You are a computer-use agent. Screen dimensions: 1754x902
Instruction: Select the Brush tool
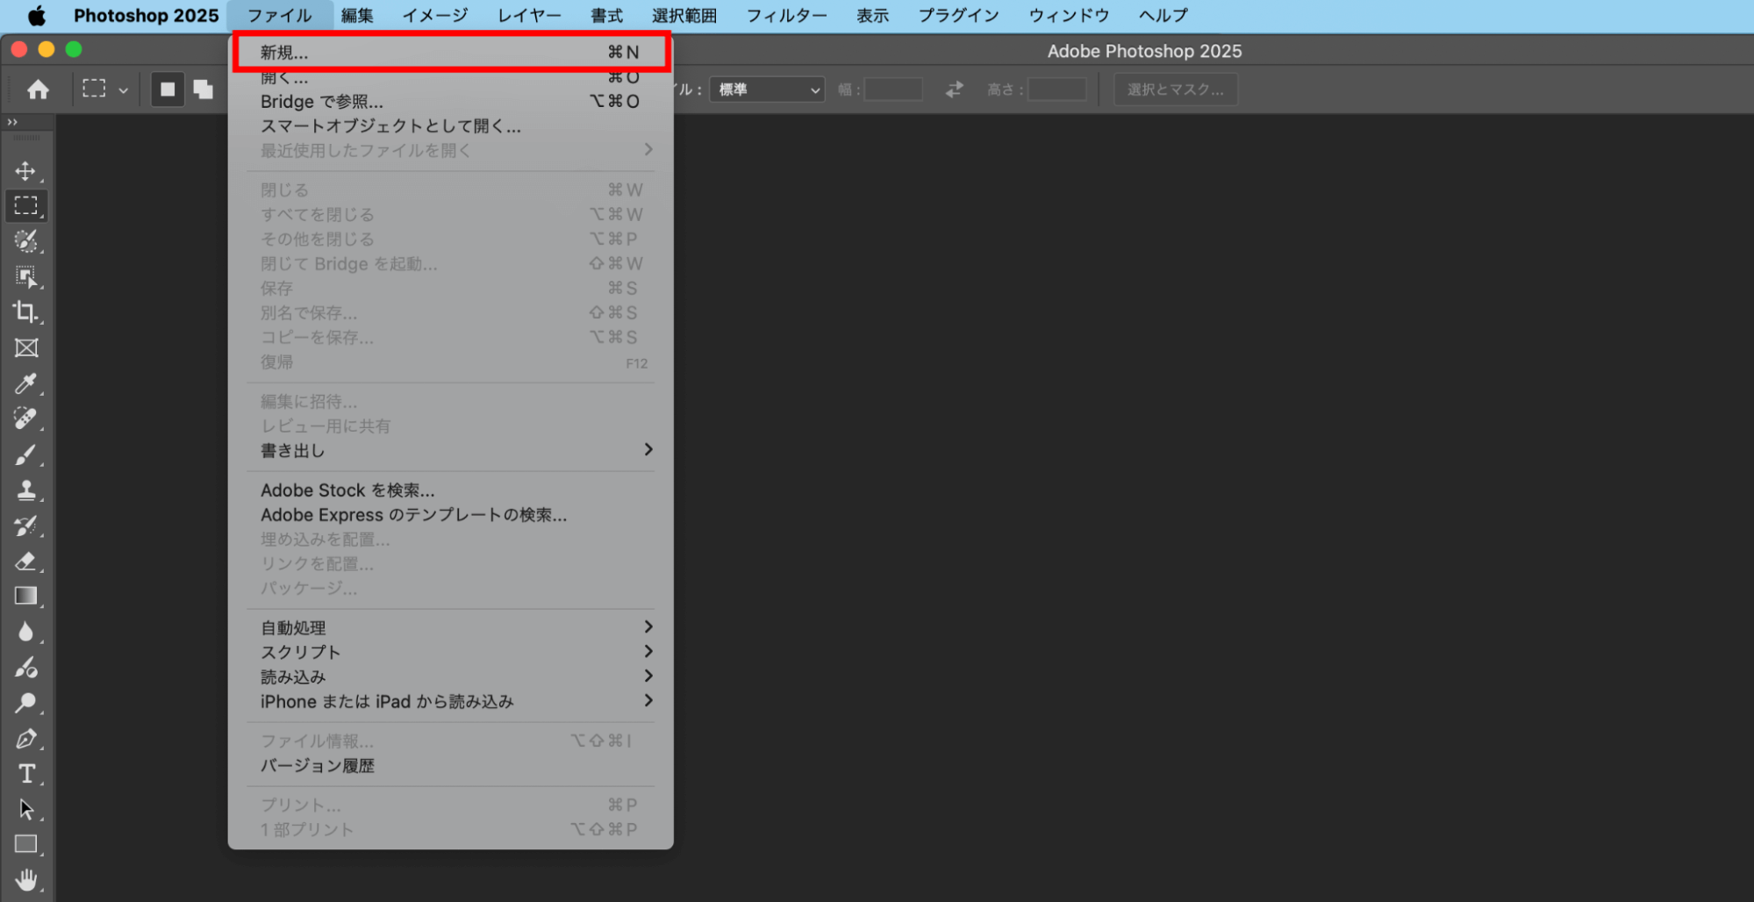coord(25,455)
